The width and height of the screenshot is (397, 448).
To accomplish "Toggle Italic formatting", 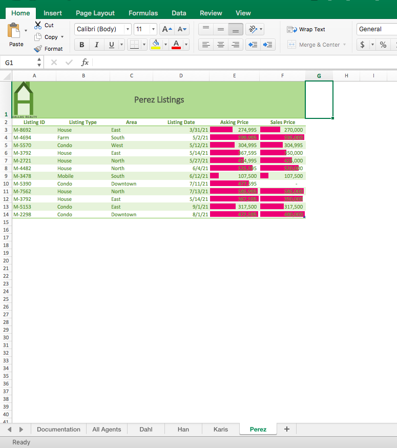I will pos(96,45).
